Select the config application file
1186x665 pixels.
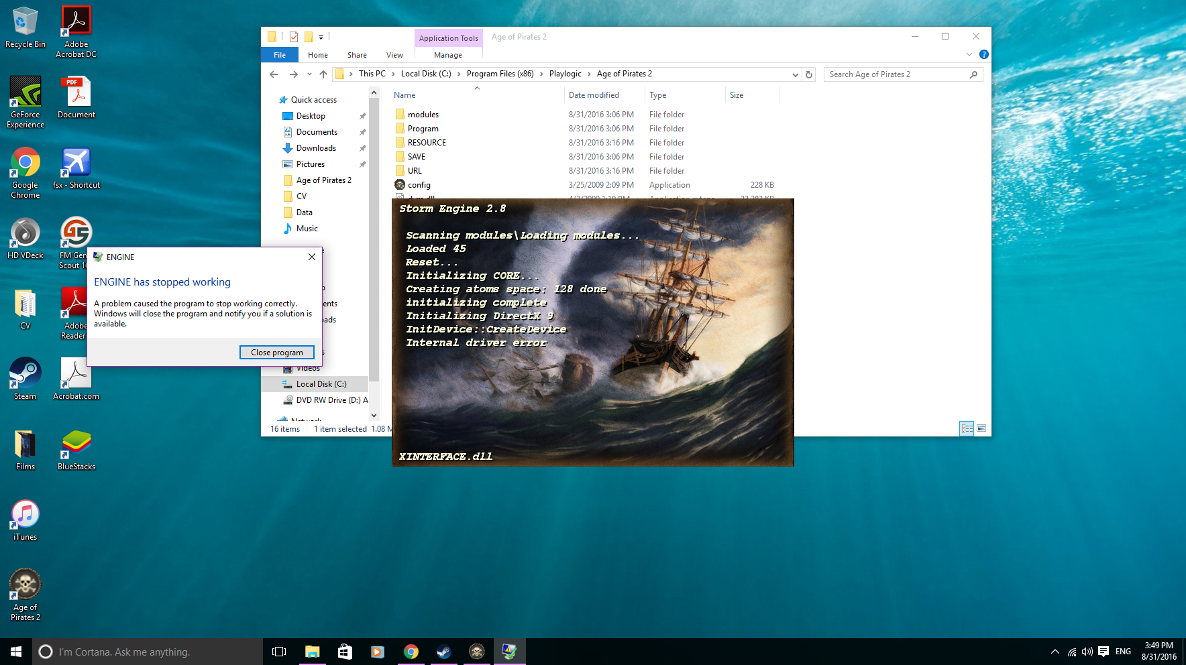tap(419, 185)
